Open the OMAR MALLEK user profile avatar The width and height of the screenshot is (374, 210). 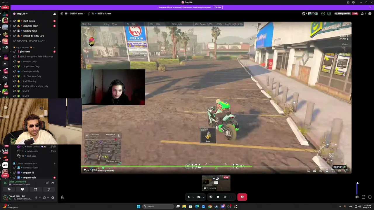(x=5, y=197)
